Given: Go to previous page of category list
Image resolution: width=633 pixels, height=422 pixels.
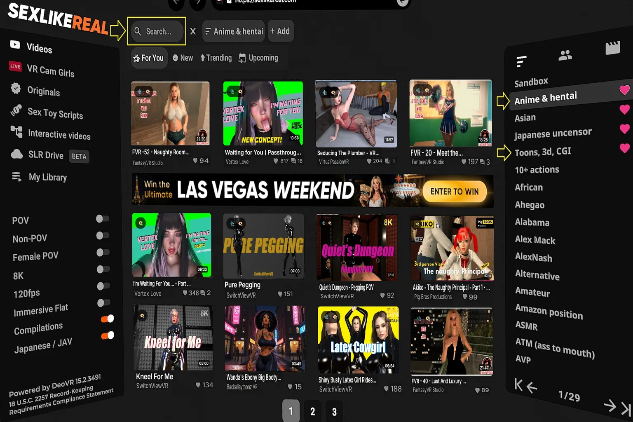Looking at the screenshot, I should pyautogui.click(x=532, y=388).
